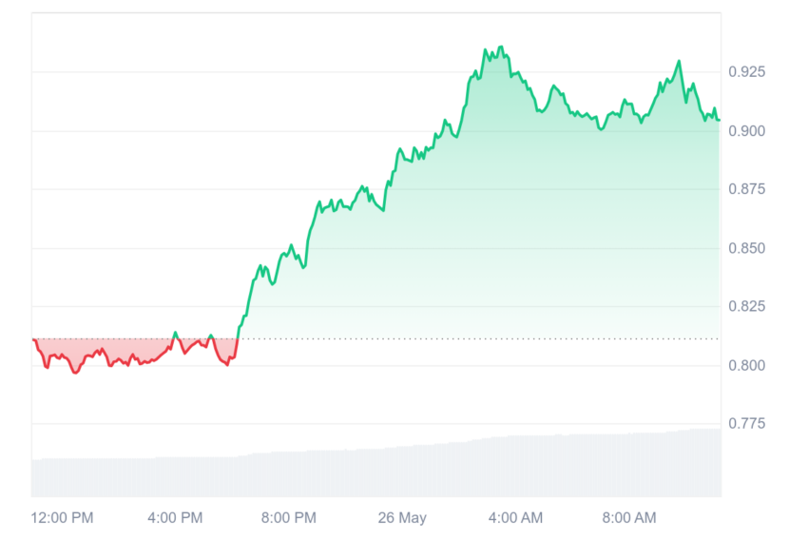
Task: Click the 0.800 price axis label
Action: [x=746, y=365]
